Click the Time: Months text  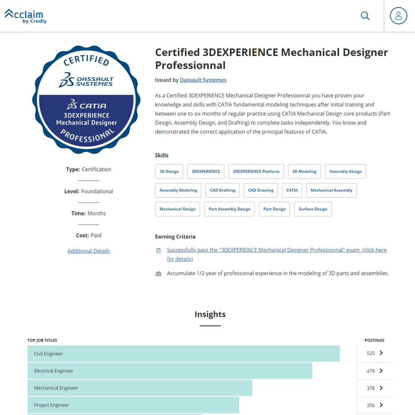pos(89,213)
